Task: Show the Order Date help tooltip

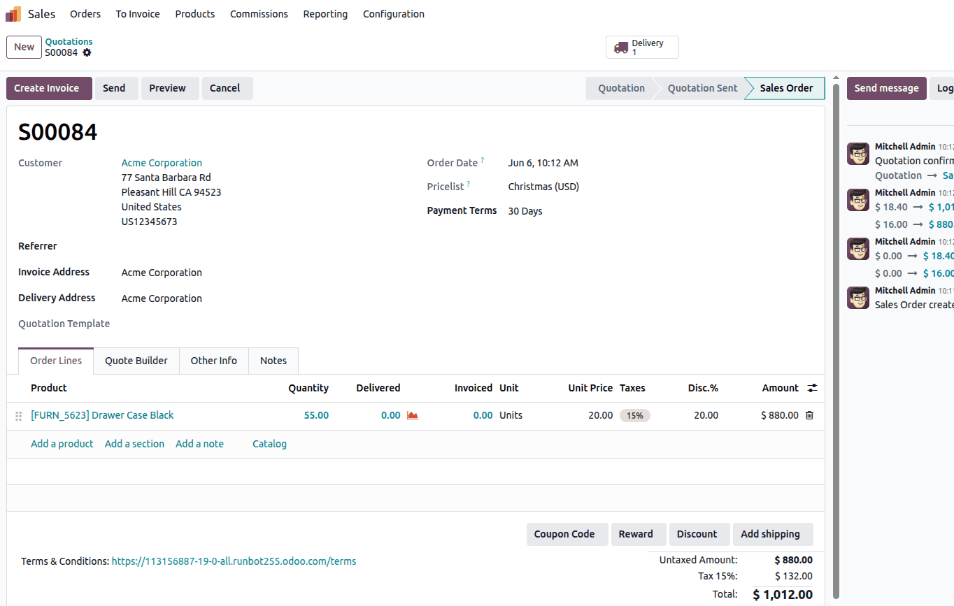Action: [x=483, y=161]
